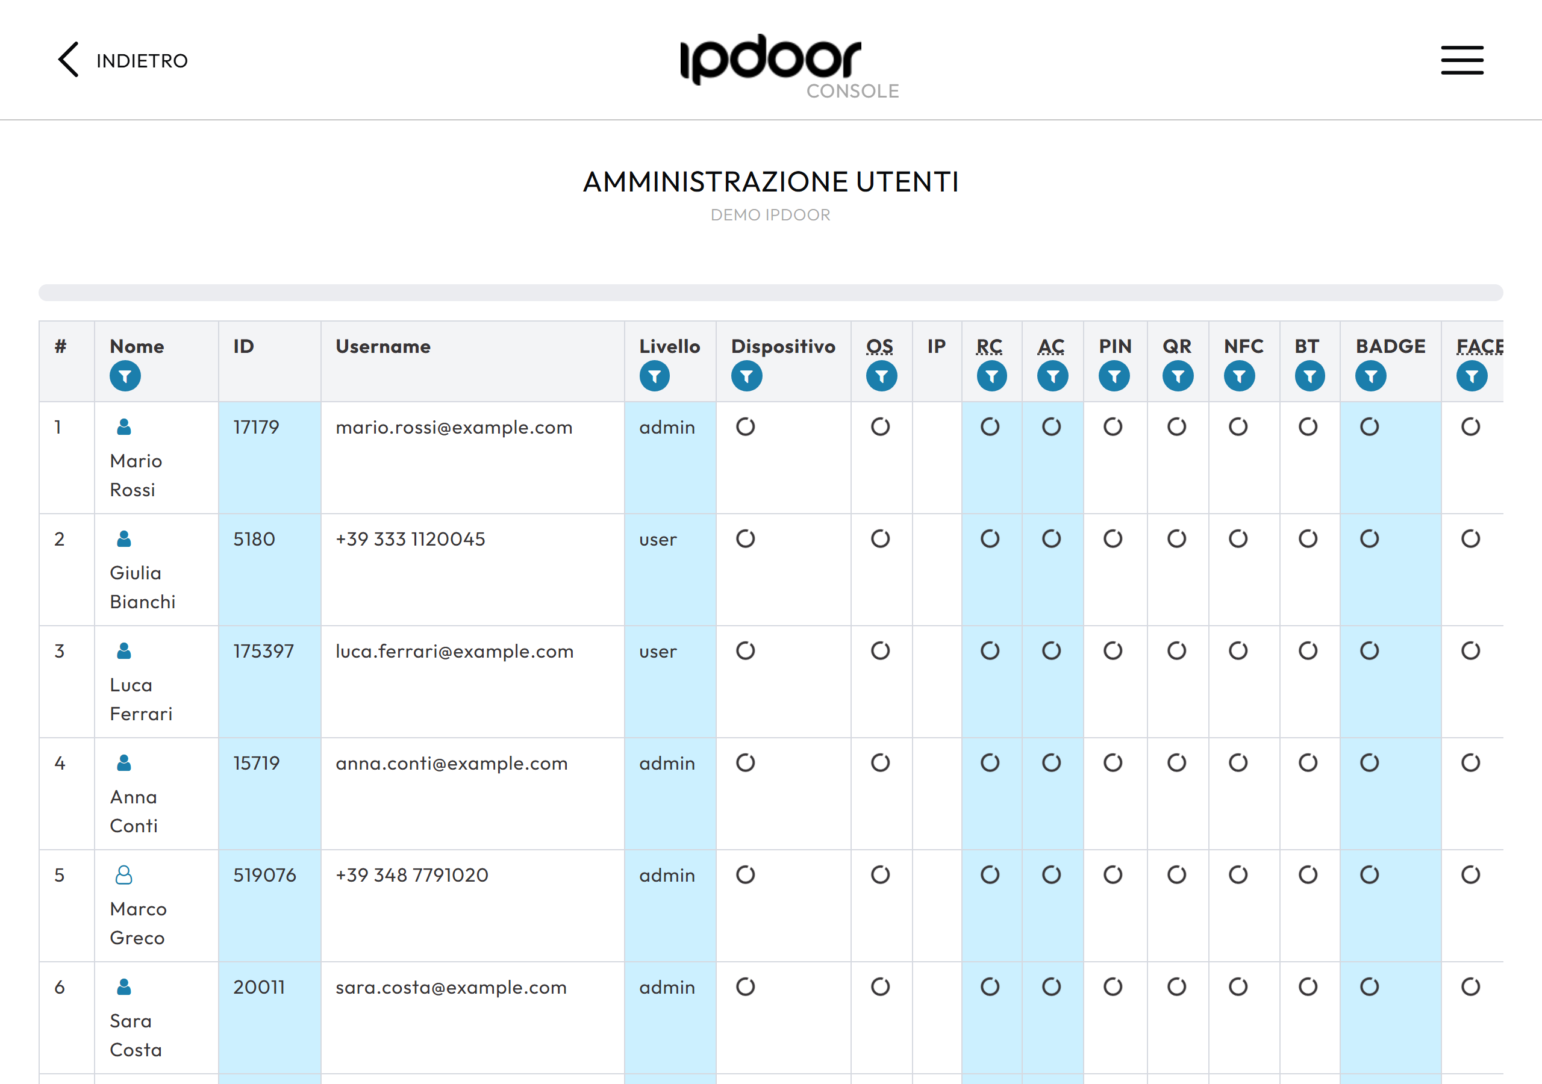Image resolution: width=1542 pixels, height=1084 pixels.
Task: Click Giulia Bianchi's user icon
Action: [124, 540]
